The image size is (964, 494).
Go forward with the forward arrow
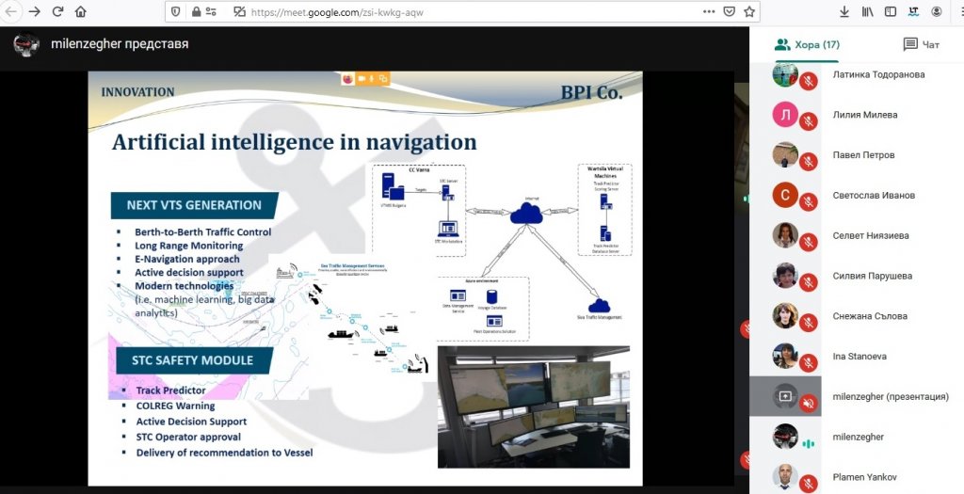(x=35, y=11)
